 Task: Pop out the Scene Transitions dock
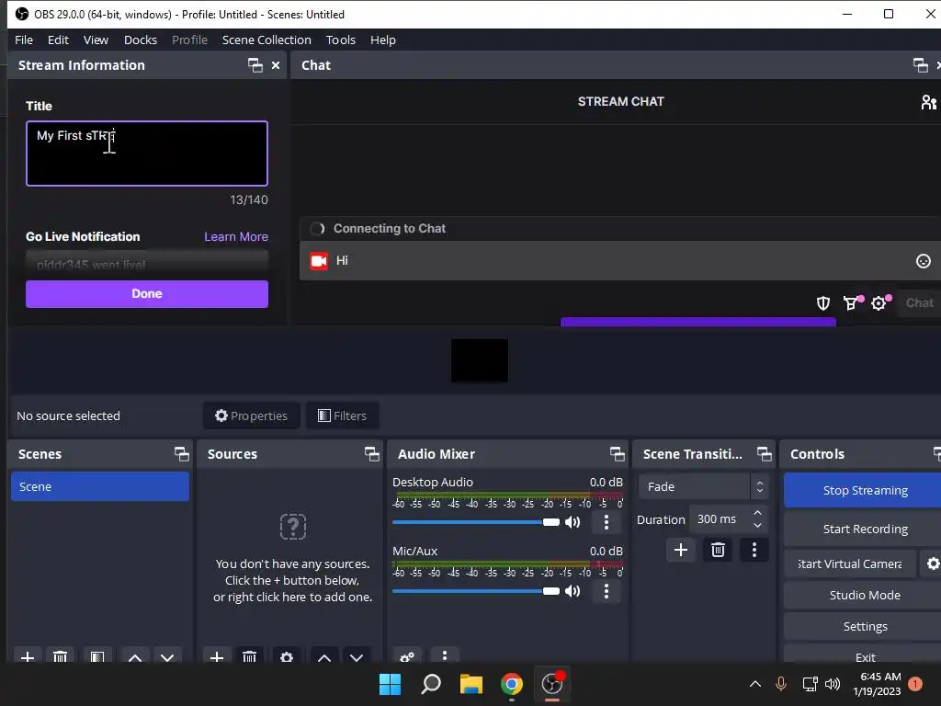coord(764,454)
